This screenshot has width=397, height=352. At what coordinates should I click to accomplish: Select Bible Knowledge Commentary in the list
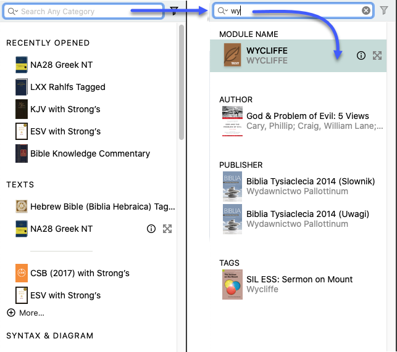(90, 153)
